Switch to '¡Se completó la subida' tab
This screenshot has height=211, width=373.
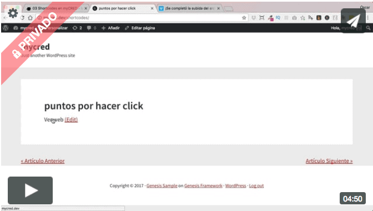(190, 8)
